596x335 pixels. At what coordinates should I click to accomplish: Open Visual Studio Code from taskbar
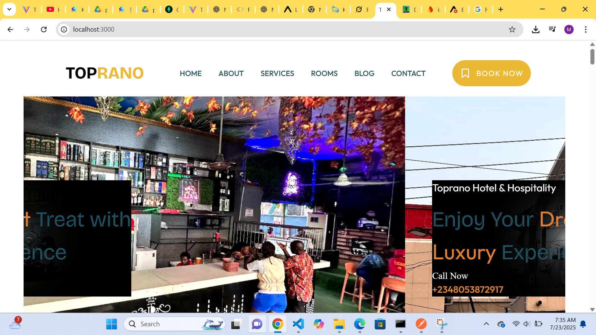298,324
